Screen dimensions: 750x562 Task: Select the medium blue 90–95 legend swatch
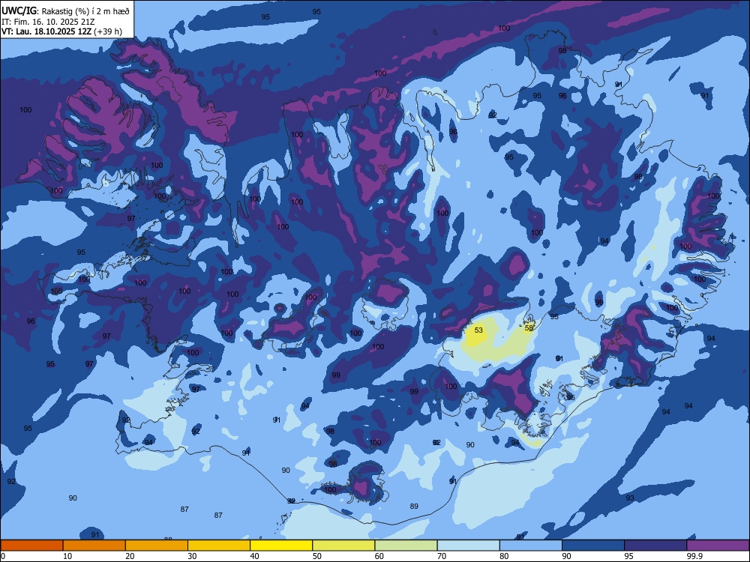coord(593,546)
